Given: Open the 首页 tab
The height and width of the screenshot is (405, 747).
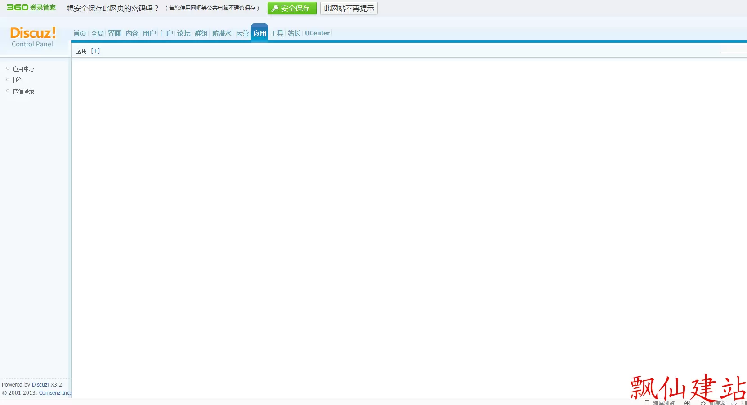Looking at the screenshot, I should pos(80,33).
